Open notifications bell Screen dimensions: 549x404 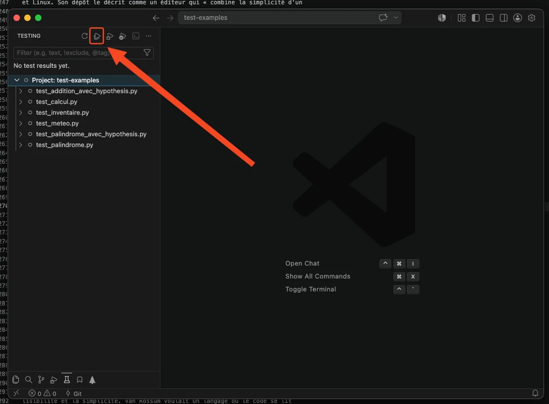click(x=535, y=393)
